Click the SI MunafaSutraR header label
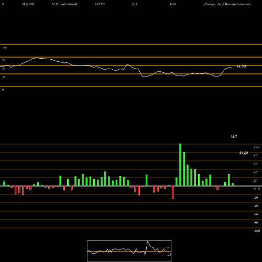 pos(64,4)
